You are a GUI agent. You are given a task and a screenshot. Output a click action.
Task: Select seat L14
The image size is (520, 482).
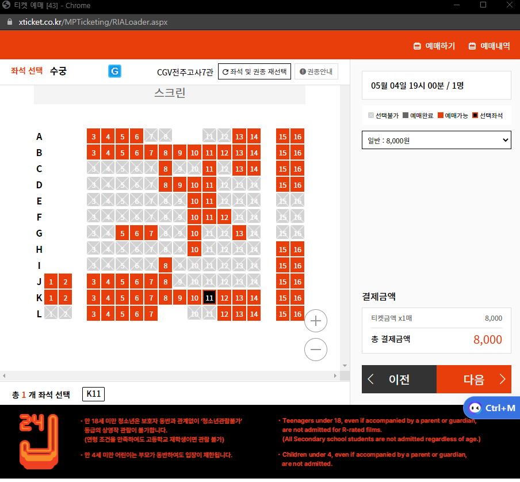point(254,314)
